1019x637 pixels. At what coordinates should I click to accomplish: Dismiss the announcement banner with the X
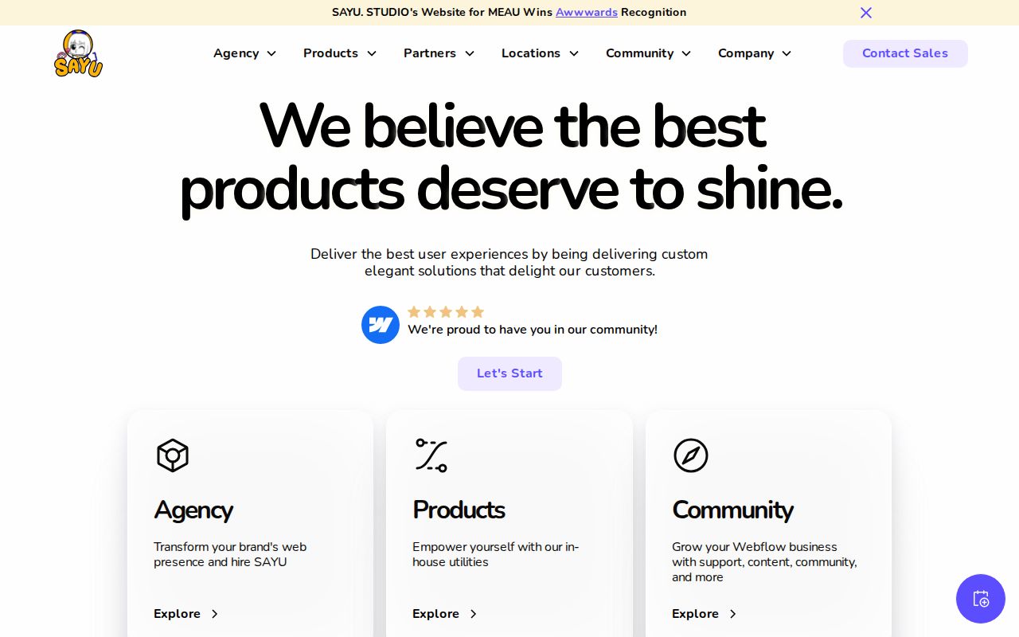866,13
